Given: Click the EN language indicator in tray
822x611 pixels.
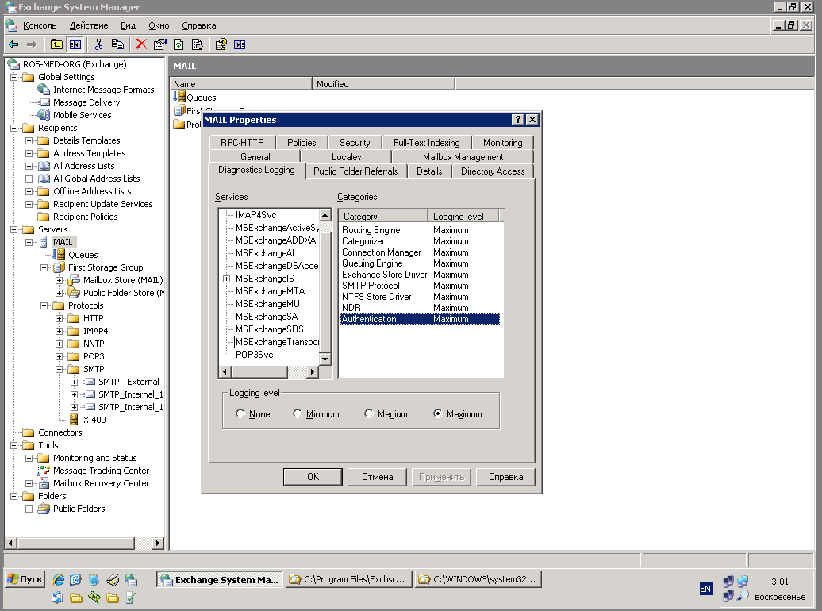Looking at the screenshot, I should (x=705, y=589).
